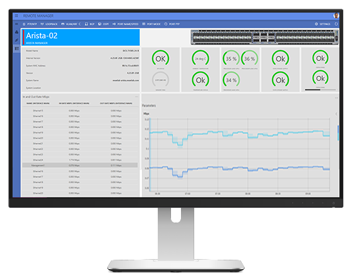The height and width of the screenshot is (275, 352).
Task: Open the BGP toolbar item
Action: point(89,24)
